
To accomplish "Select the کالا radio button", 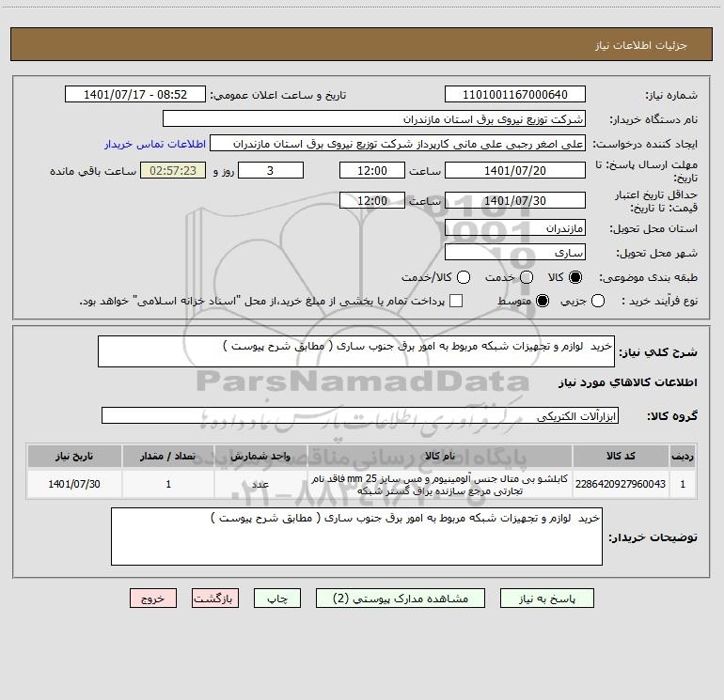I will coord(575,277).
